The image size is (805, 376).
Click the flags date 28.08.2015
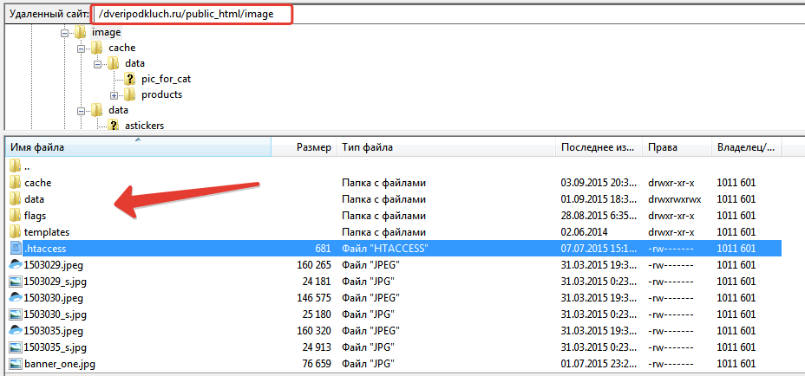click(598, 216)
